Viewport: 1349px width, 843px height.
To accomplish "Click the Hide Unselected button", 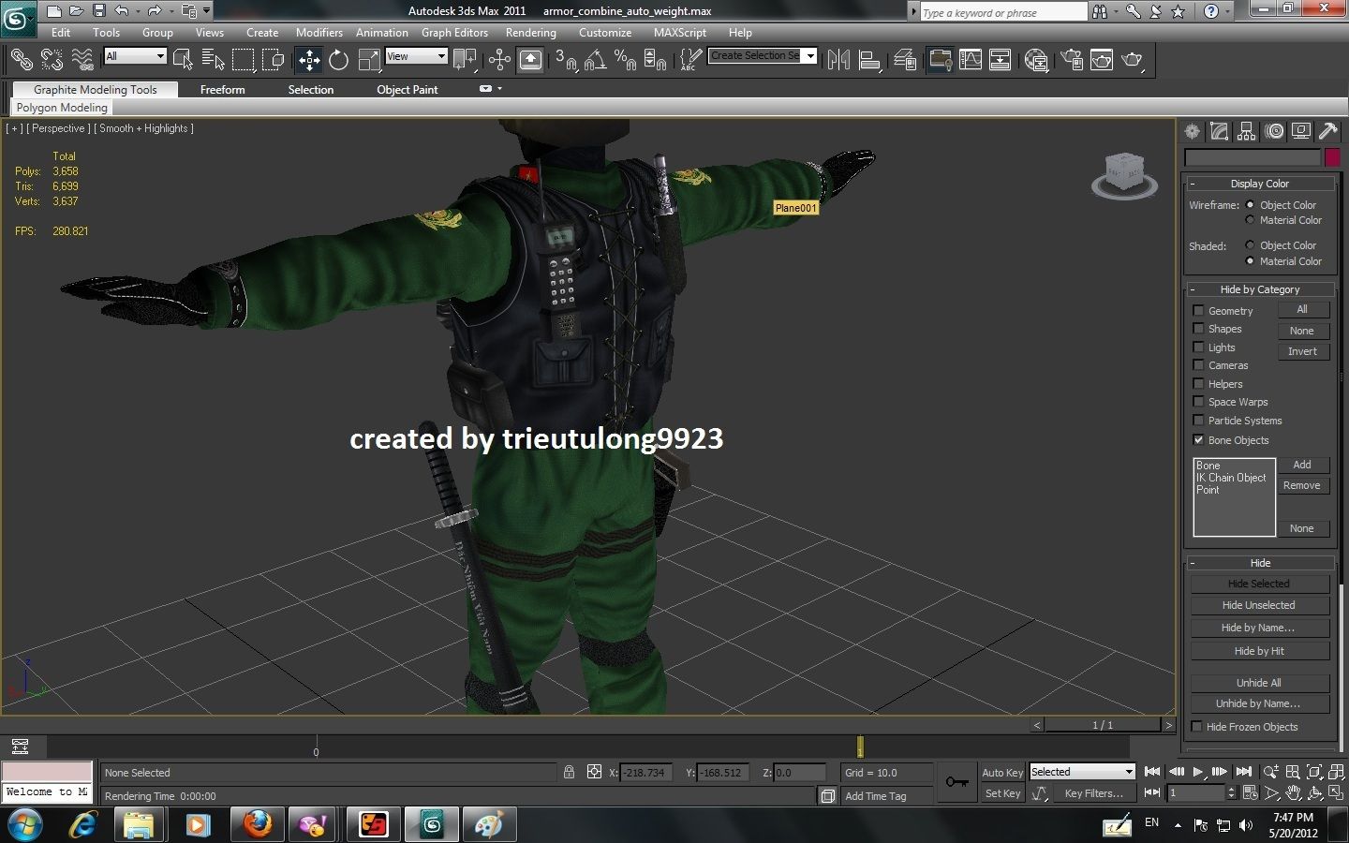I will coord(1260,605).
